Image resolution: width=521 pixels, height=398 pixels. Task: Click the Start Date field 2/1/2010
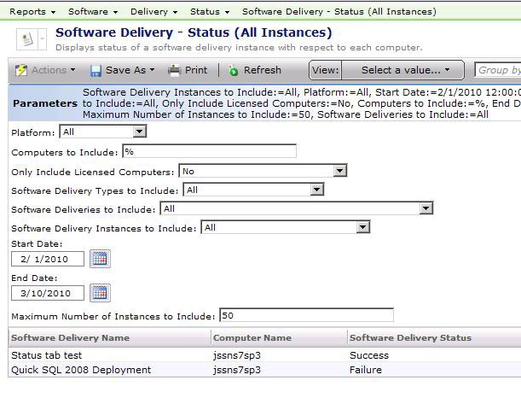click(x=48, y=259)
